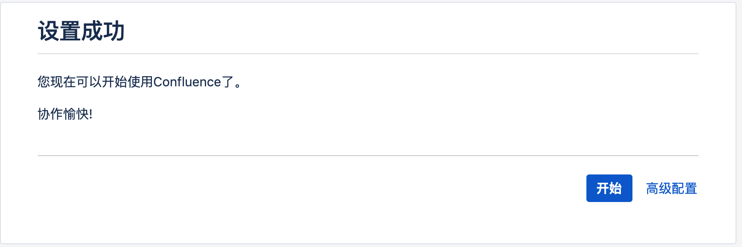
Task: Click the 设置 characters in the page title
Action: [x=59, y=32]
